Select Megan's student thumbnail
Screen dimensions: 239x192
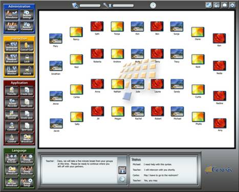[118, 111]
